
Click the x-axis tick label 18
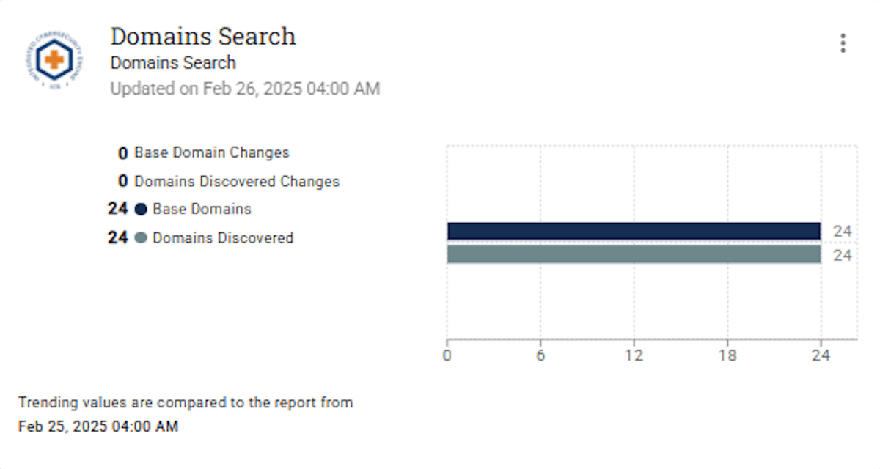pyautogui.click(x=727, y=355)
